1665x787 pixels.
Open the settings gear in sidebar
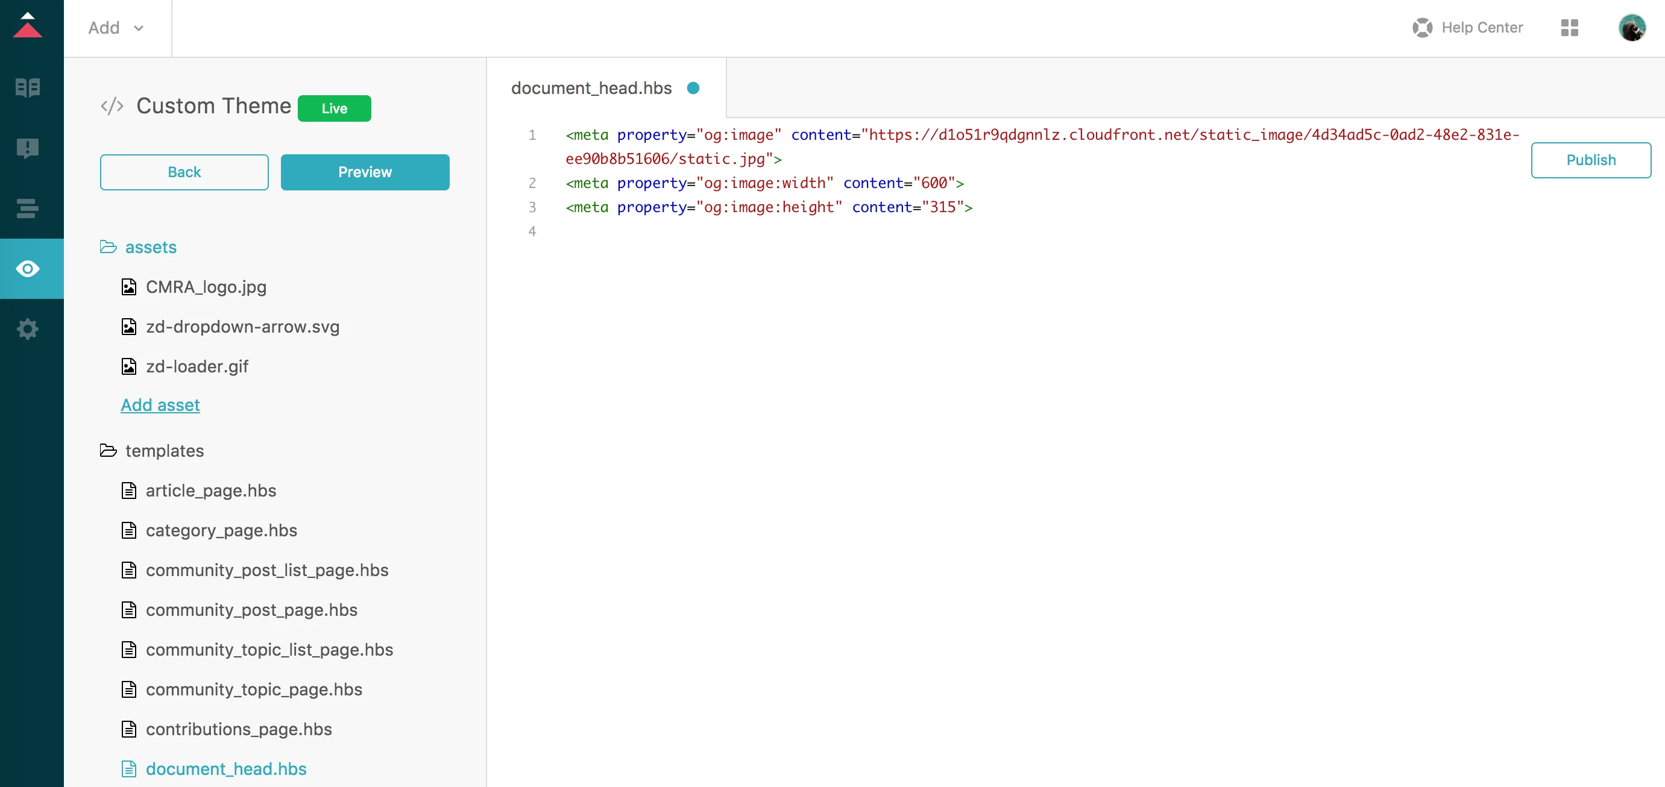tap(28, 330)
